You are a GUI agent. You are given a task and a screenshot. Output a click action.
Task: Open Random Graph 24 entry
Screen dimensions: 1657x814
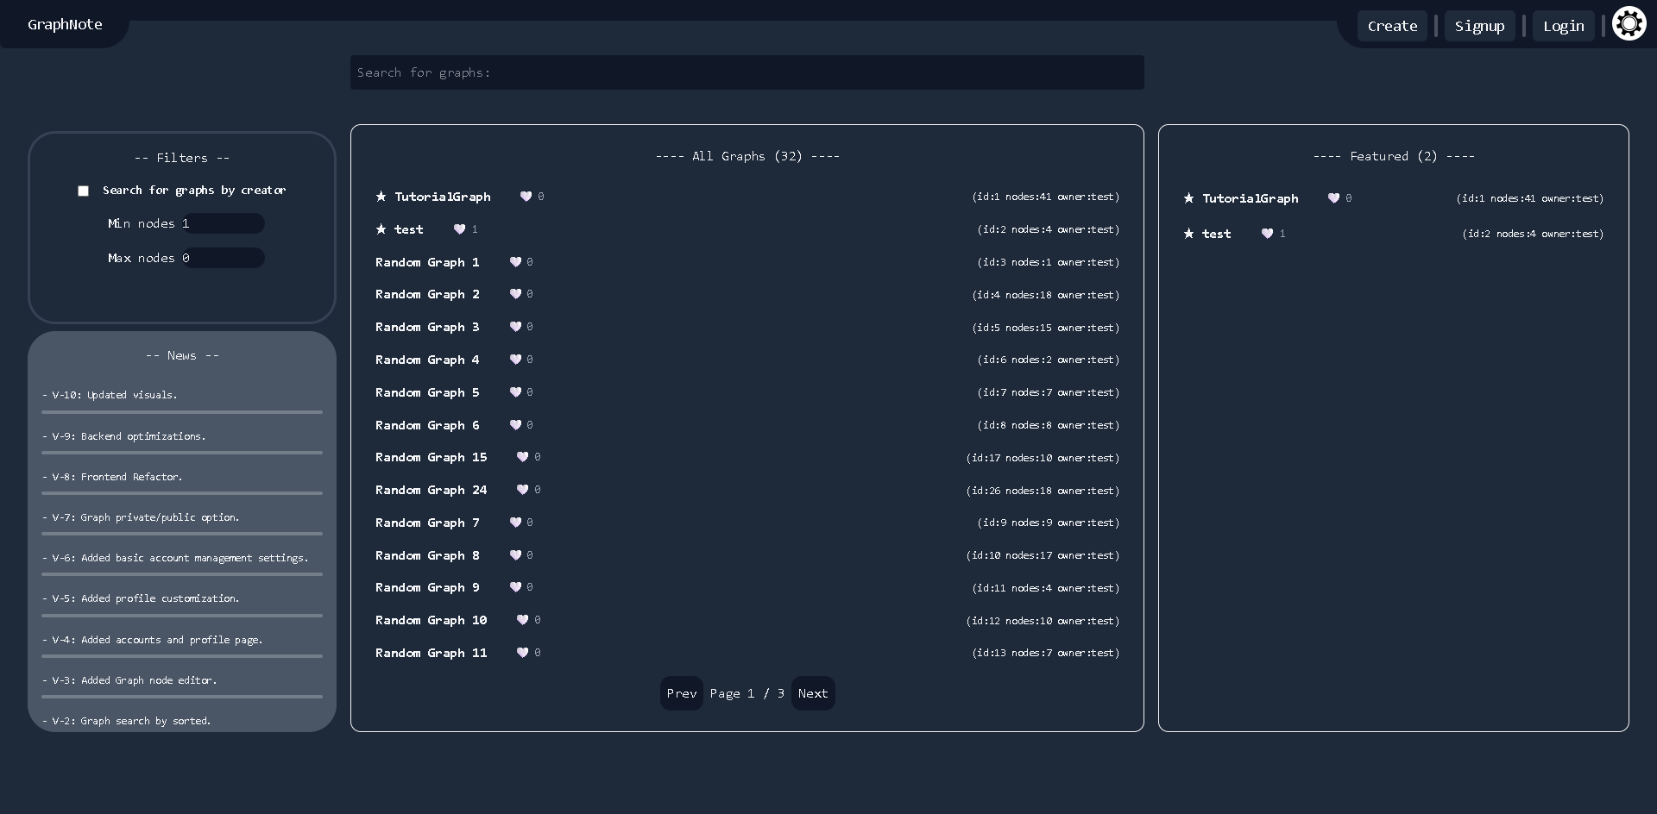point(431,490)
